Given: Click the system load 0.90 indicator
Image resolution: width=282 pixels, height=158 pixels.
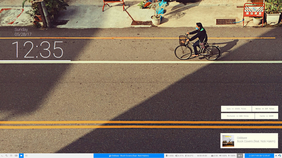Looking at the screenshot, I should [214, 155].
